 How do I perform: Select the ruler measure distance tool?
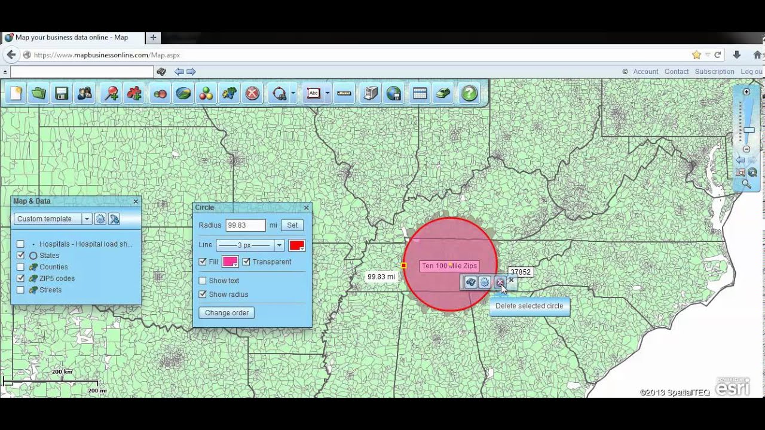click(344, 94)
